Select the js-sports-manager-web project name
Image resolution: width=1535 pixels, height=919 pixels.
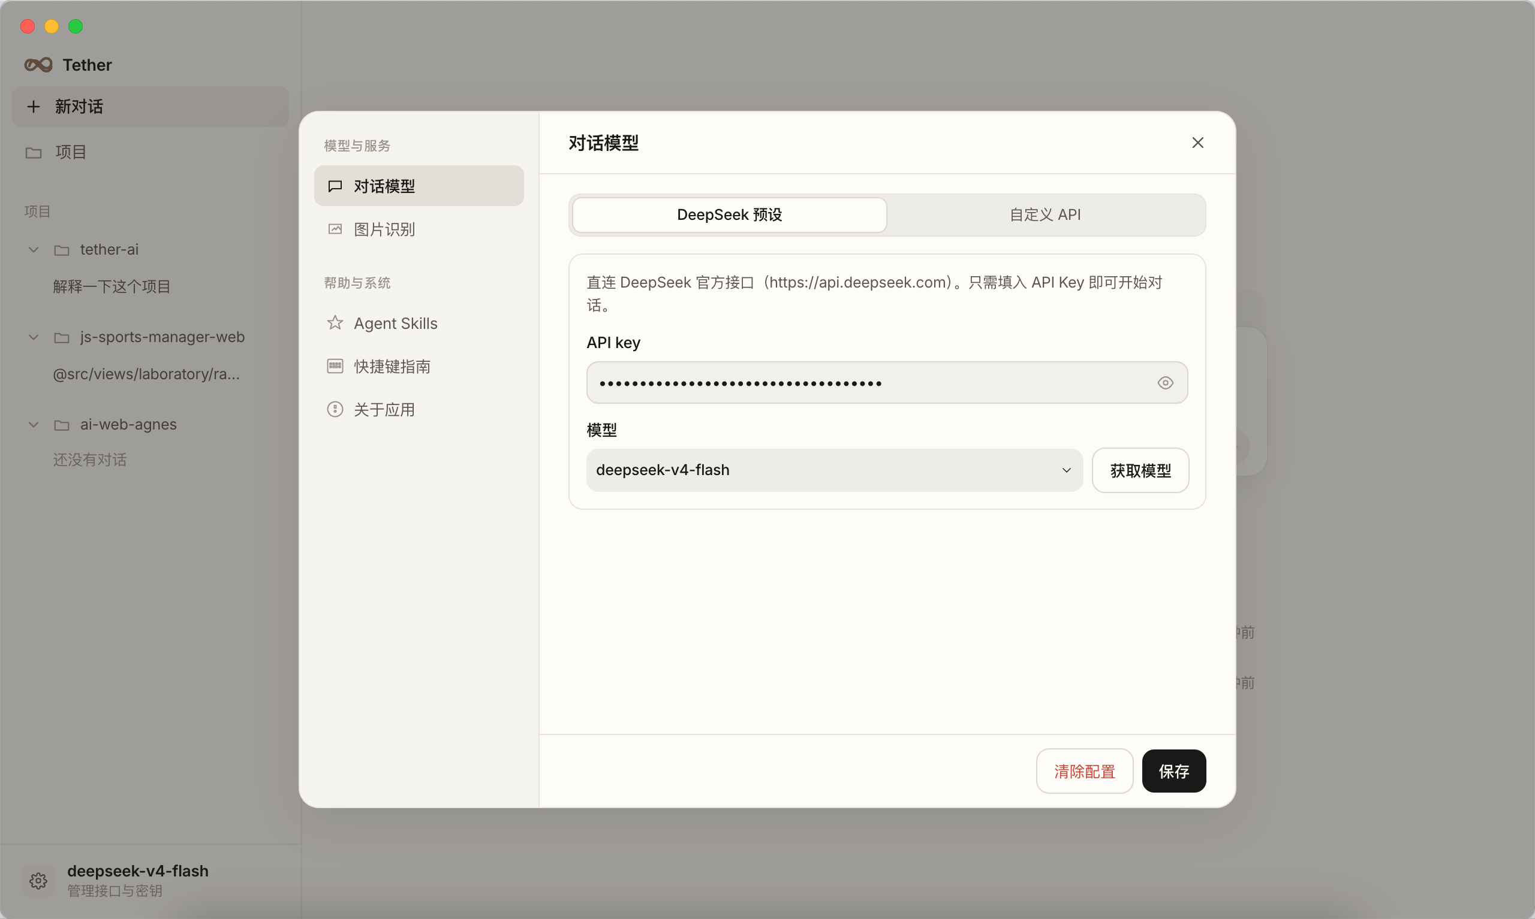coord(162,337)
